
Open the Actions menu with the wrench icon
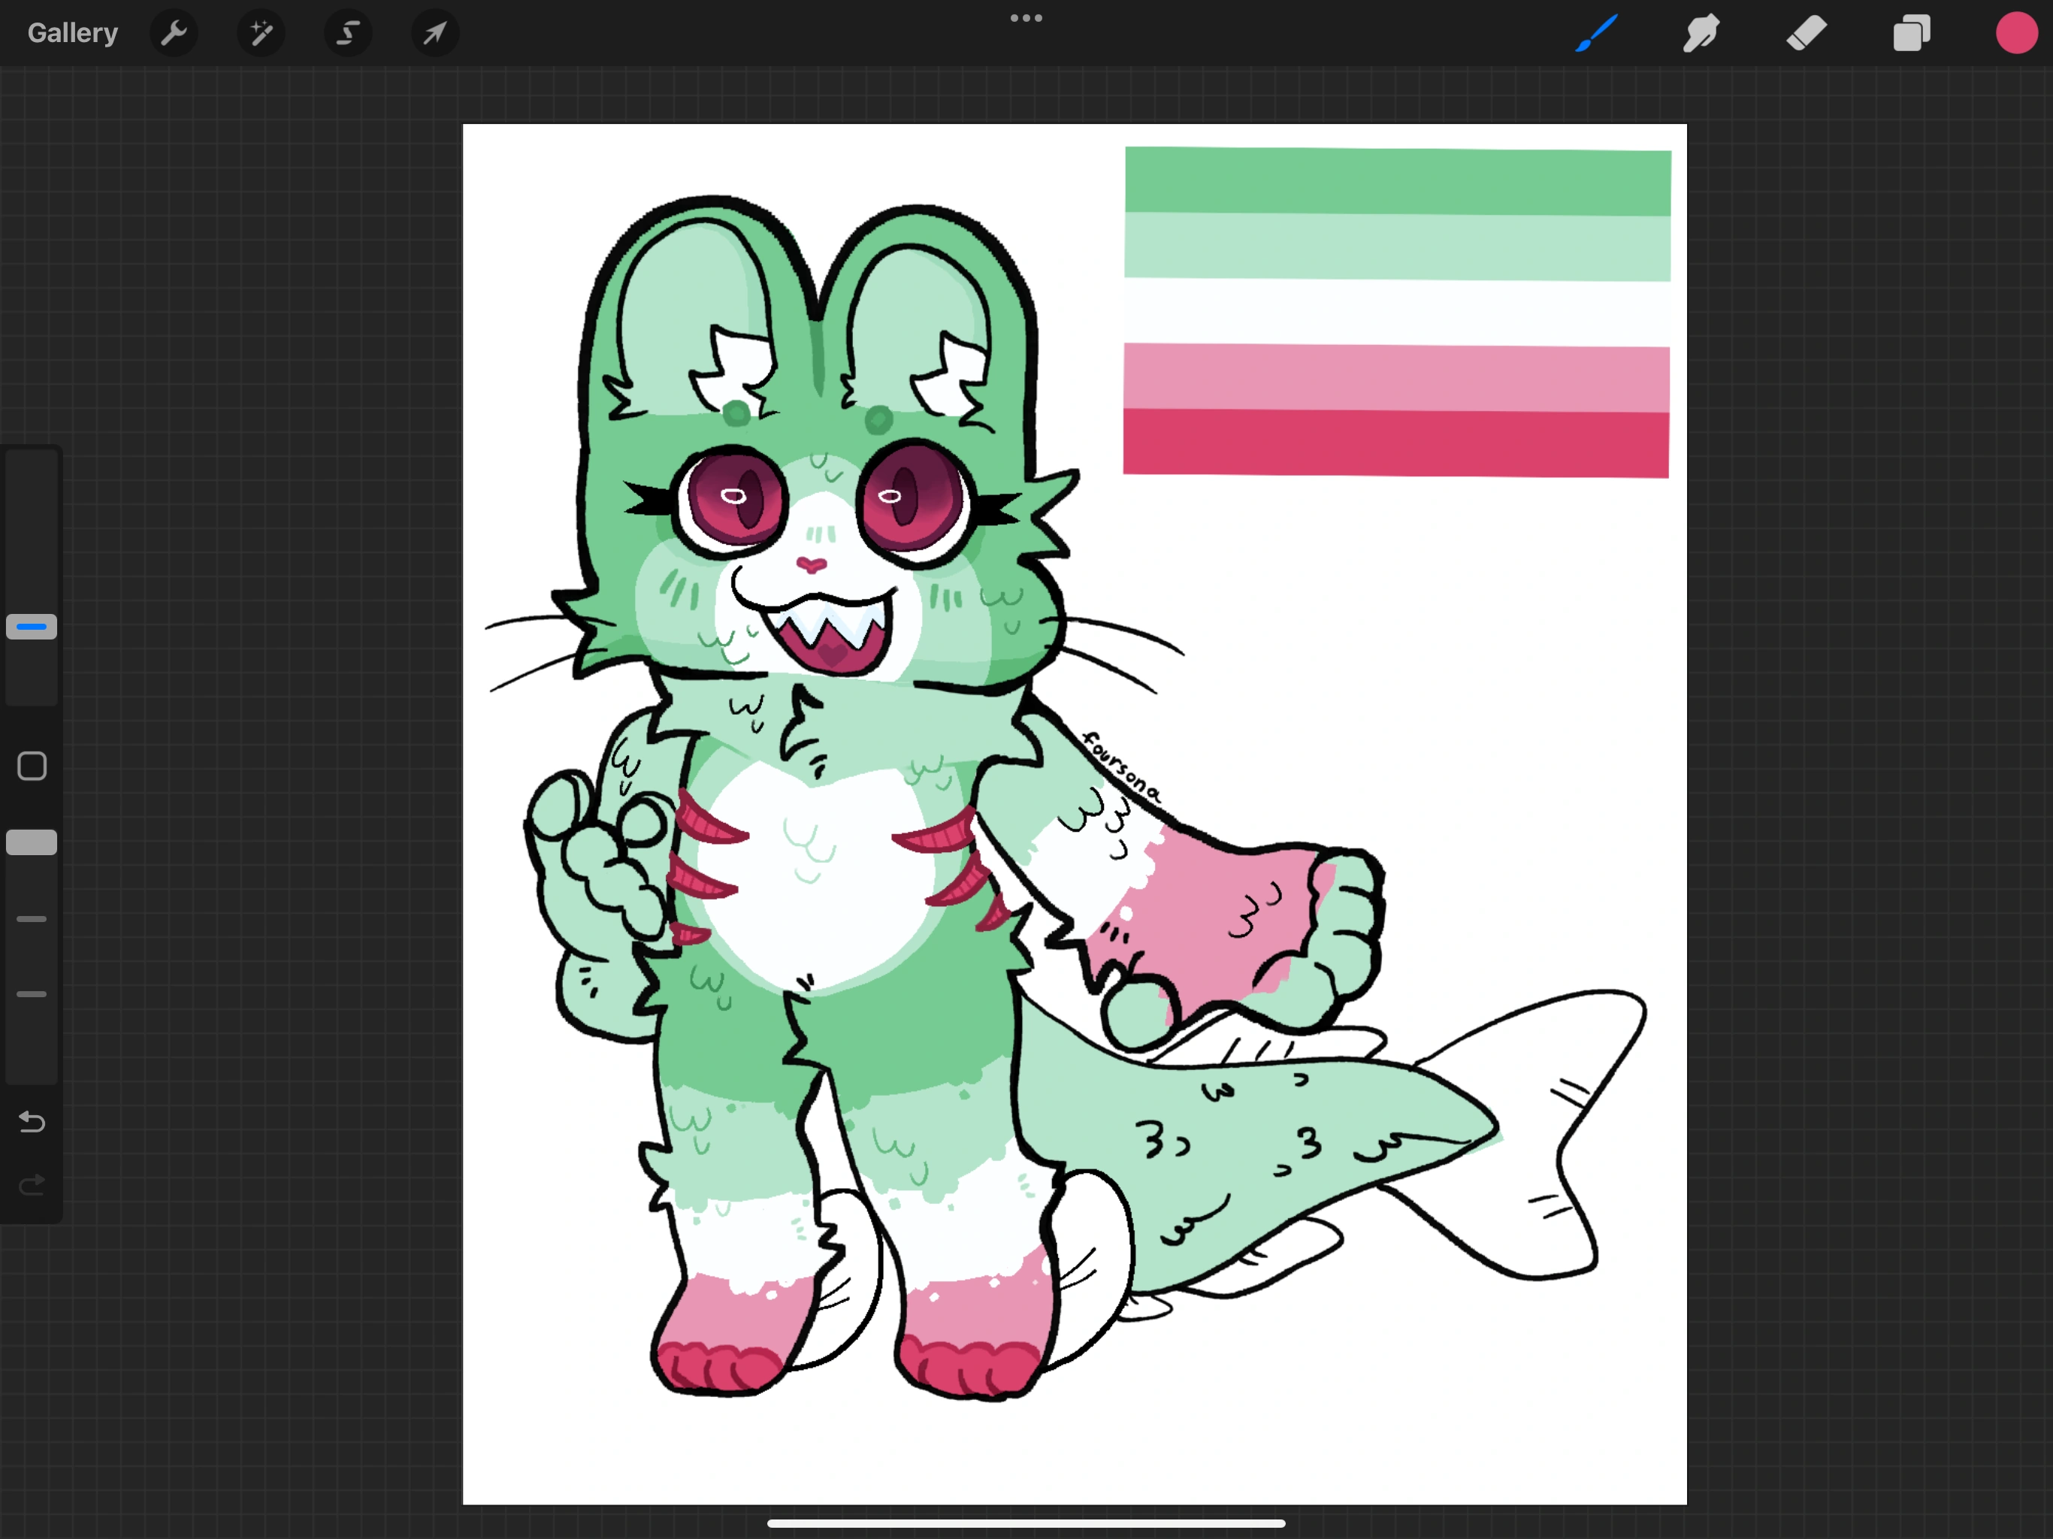tap(174, 32)
